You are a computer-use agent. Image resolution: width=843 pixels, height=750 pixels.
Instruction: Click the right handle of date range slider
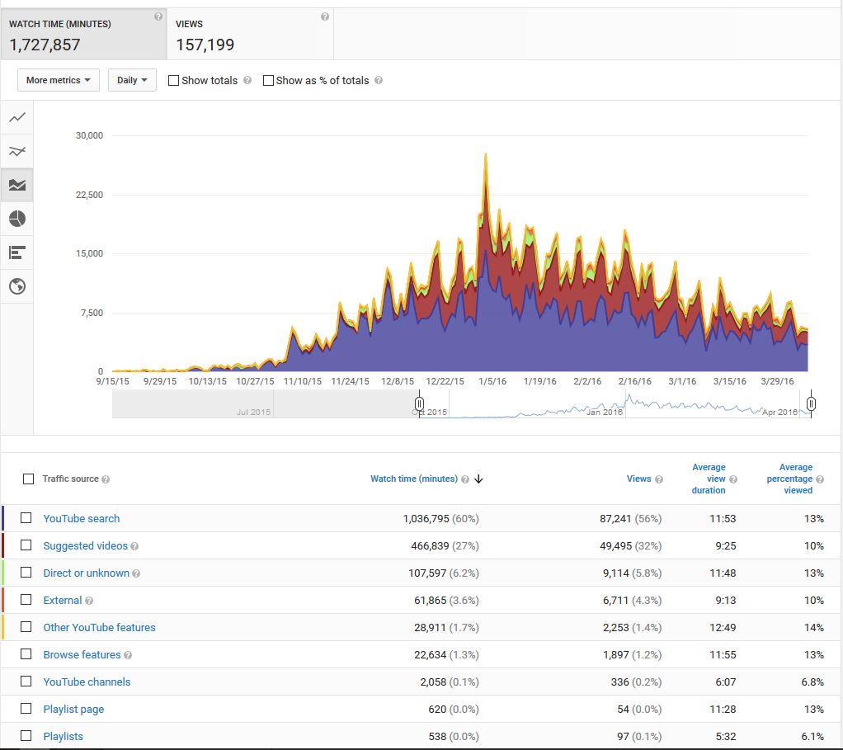pyautogui.click(x=812, y=403)
